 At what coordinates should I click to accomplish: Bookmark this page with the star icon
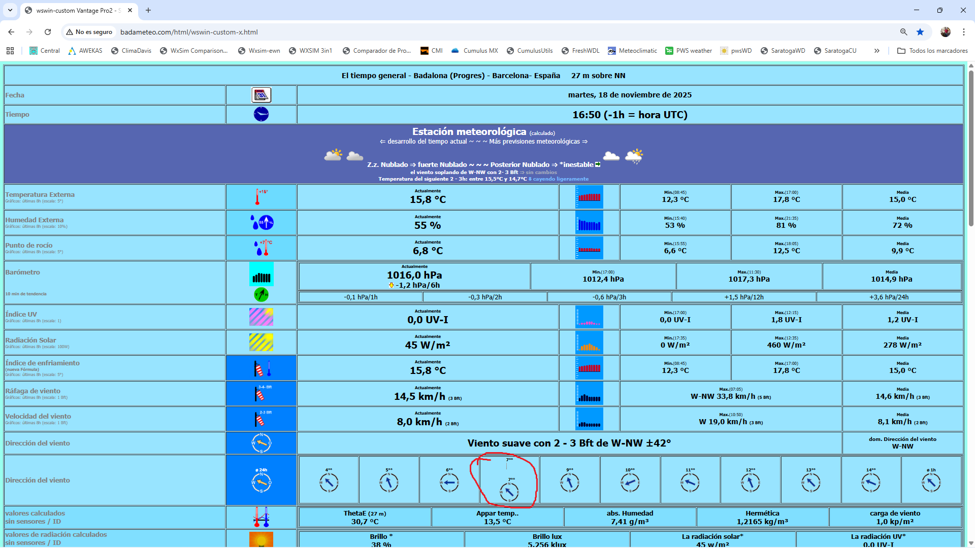[x=920, y=32]
